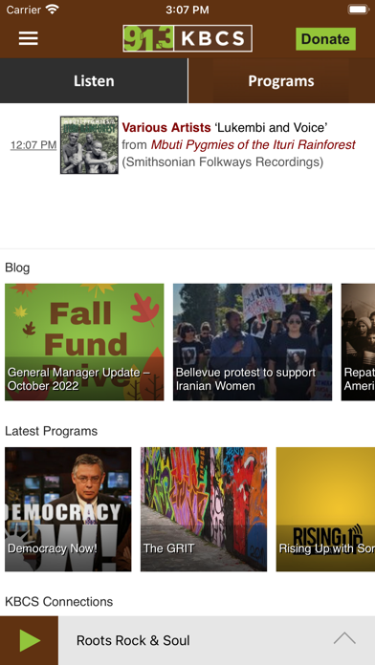Tap the 'Lukembi and Voice' track title
The width and height of the screenshot is (375, 665).
[270, 127]
